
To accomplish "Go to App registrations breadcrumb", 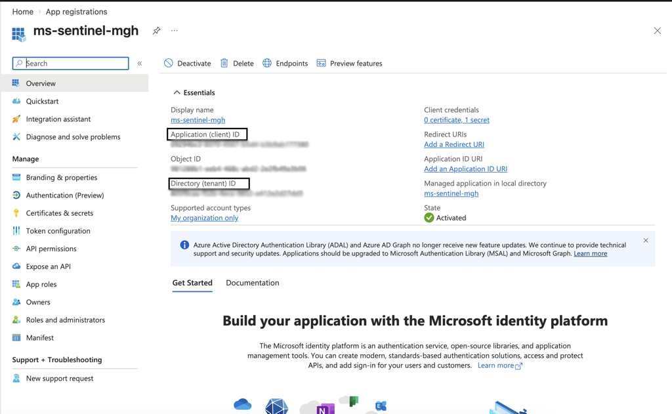I will (76, 12).
